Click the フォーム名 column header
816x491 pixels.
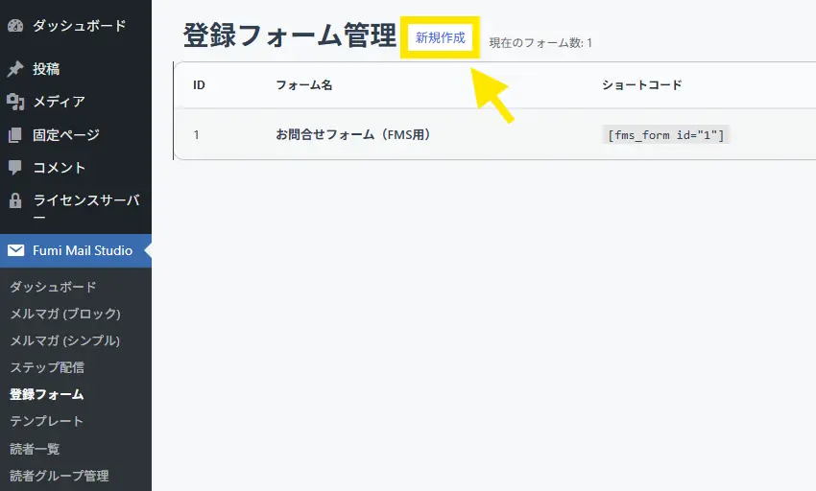click(x=303, y=85)
